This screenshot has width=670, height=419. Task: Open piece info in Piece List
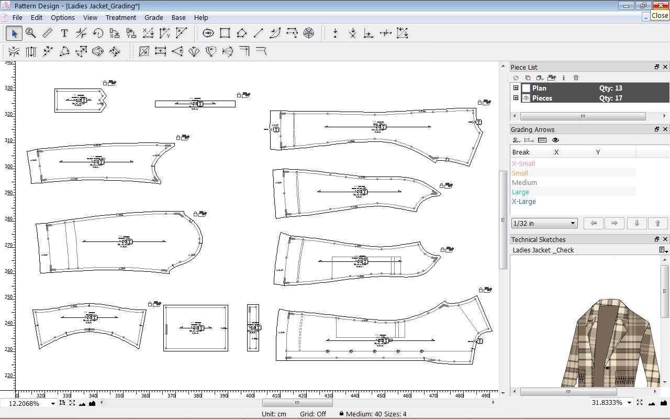(x=564, y=78)
